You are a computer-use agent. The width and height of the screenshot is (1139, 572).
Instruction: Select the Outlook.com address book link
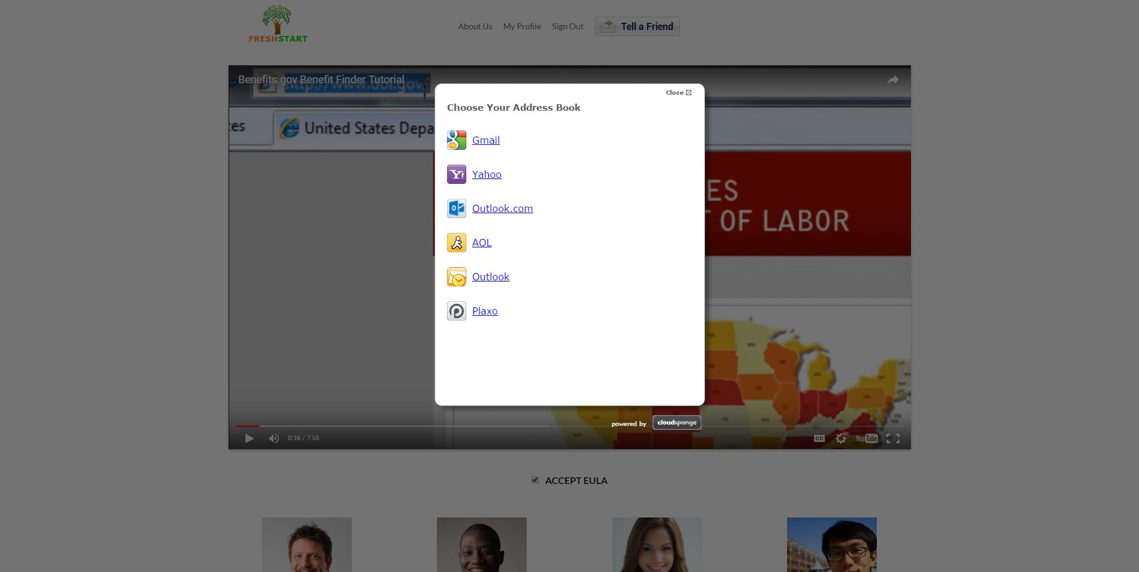click(502, 208)
